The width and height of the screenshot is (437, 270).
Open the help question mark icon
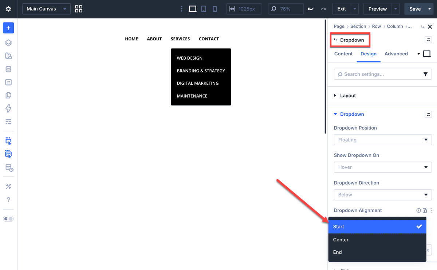pyautogui.click(x=8, y=199)
